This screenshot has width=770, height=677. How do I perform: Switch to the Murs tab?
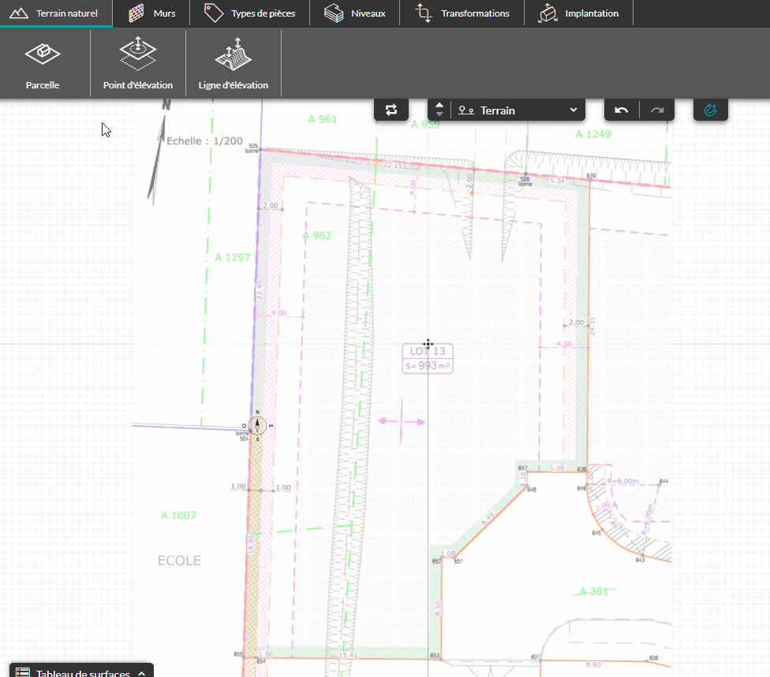pyautogui.click(x=152, y=13)
